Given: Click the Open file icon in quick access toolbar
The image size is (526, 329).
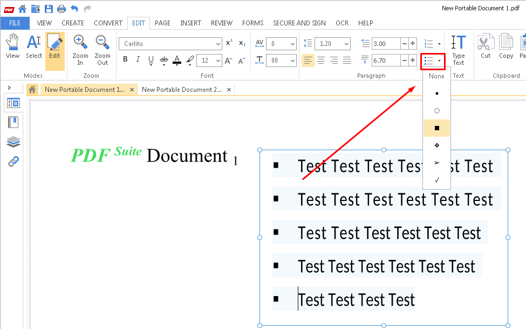Looking at the screenshot, I should (x=36, y=9).
